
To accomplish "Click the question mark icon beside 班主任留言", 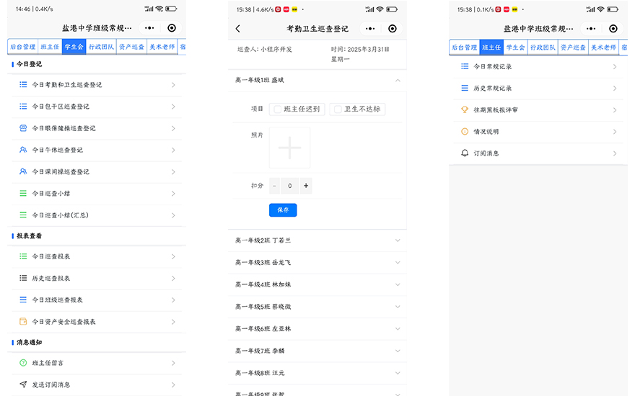I will 23,363.
